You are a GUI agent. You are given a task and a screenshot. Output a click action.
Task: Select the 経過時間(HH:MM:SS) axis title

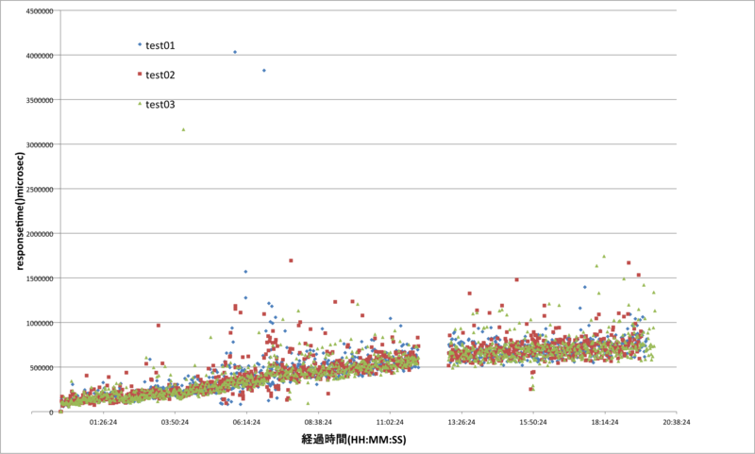(353, 439)
